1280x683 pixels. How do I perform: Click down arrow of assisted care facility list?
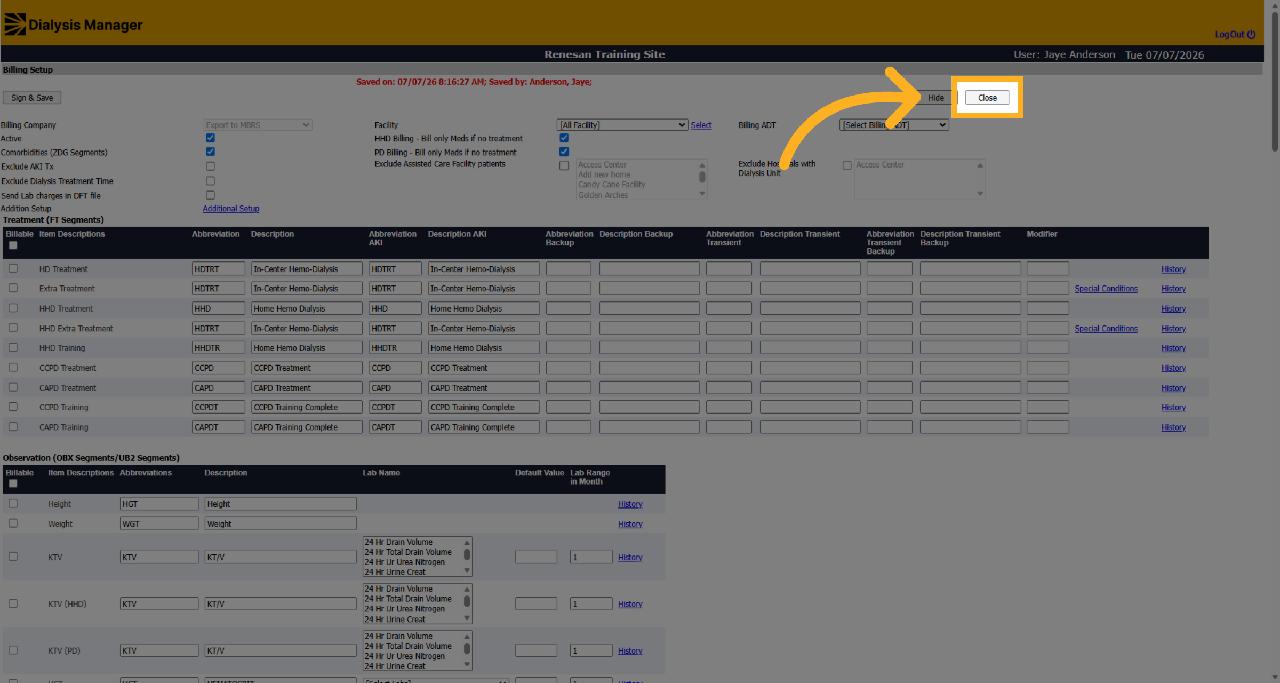pos(702,194)
